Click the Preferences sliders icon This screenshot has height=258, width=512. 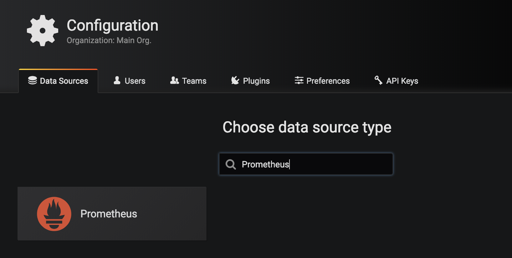point(299,81)
